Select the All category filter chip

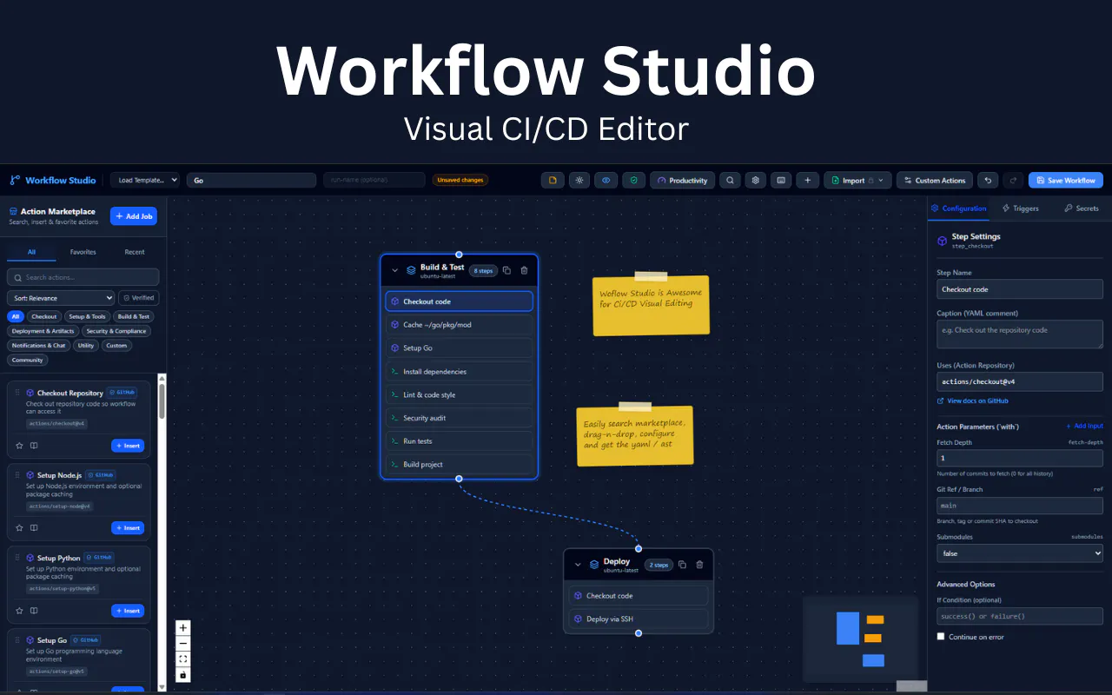[15, 316]
